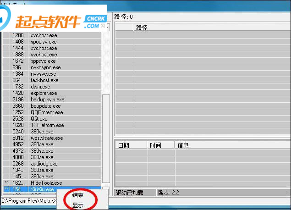Viewport: 291px width, 210px height.
Task: Select the svchost.exe row with PID 1888
Action: (x=52, y=55)
